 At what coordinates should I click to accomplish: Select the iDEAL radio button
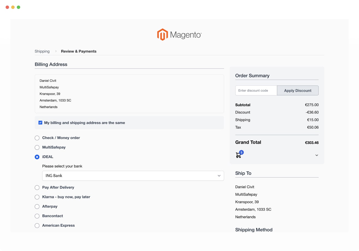coord(37,157)
